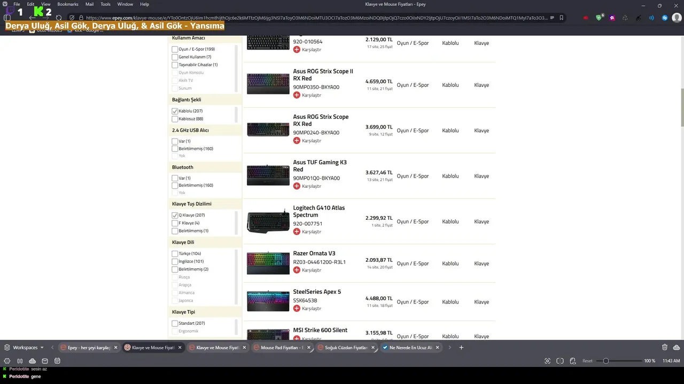Image resolution: width=684 pixels, height=384 pixels.
Task: Open MSI Strike 600 Silent link
Action: [320, 330]
